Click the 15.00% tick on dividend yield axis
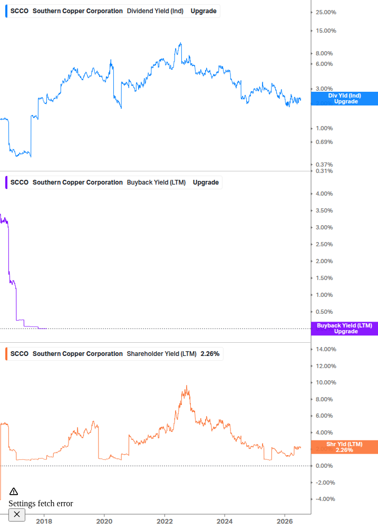Screen dimensions: 378x530 pos(326,31)
